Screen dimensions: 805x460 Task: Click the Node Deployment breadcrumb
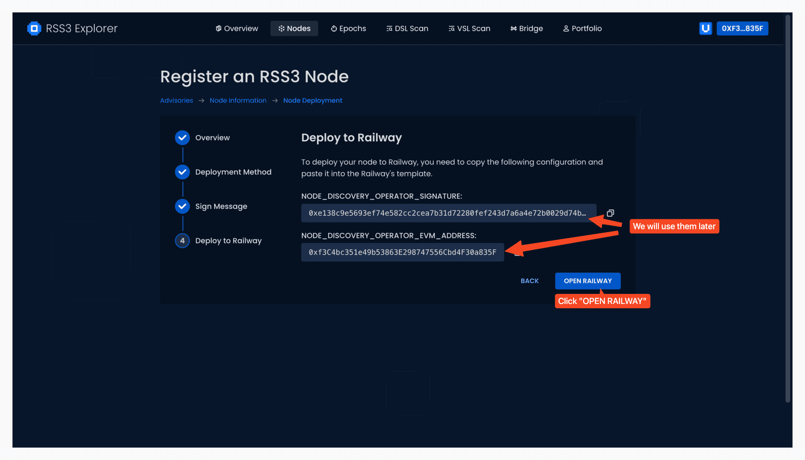pos(312,101)
